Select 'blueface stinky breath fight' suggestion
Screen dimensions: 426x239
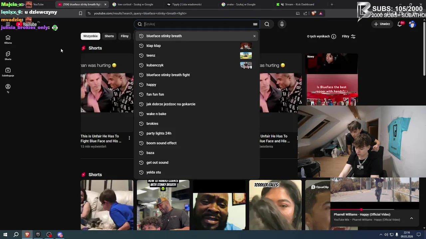(197, 75)
